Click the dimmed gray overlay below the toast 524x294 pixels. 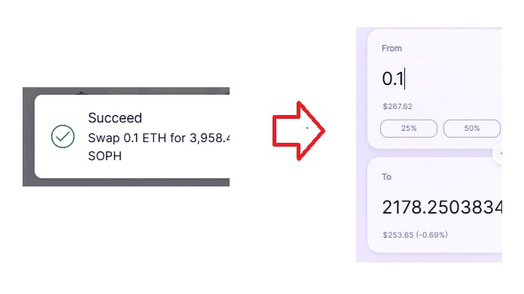(126, 182)
